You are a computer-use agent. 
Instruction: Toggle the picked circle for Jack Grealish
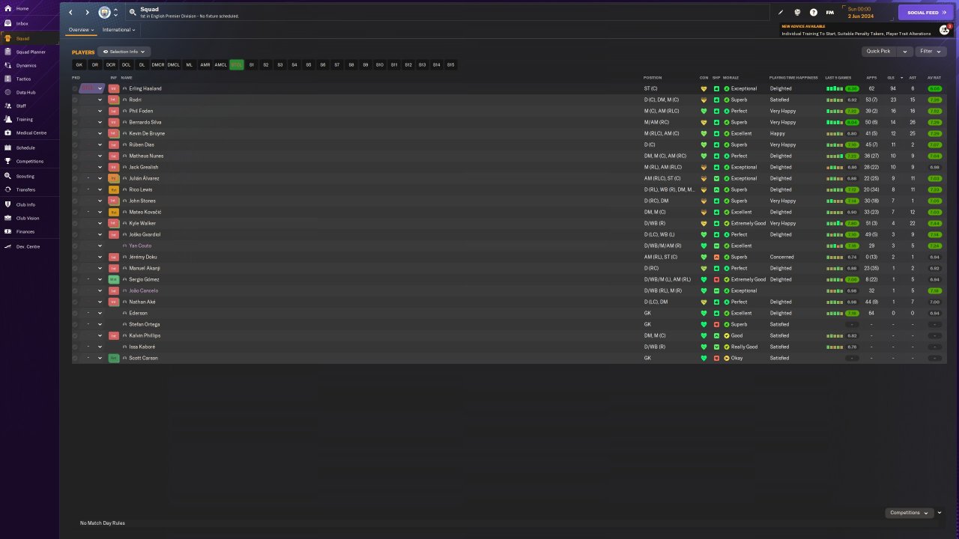pyautogui.click(x=75, y=167)
